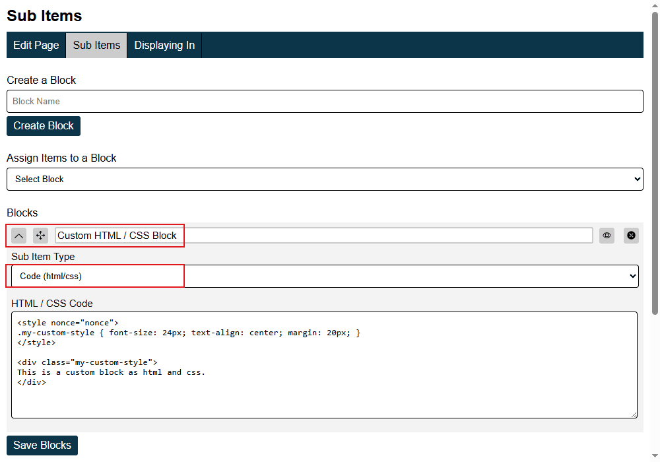660x462 pixels.
Task: Click the 'Blocks' section heading
Action: coord(22,213)
